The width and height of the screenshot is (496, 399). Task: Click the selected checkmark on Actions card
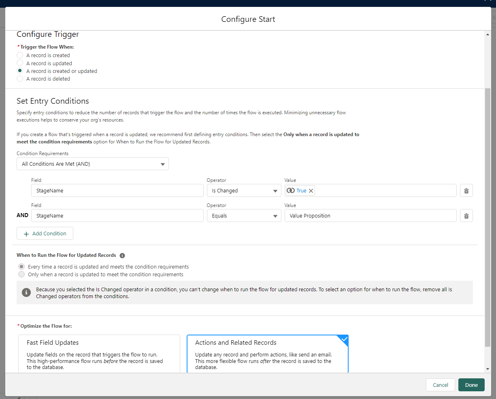pos(344,339)
